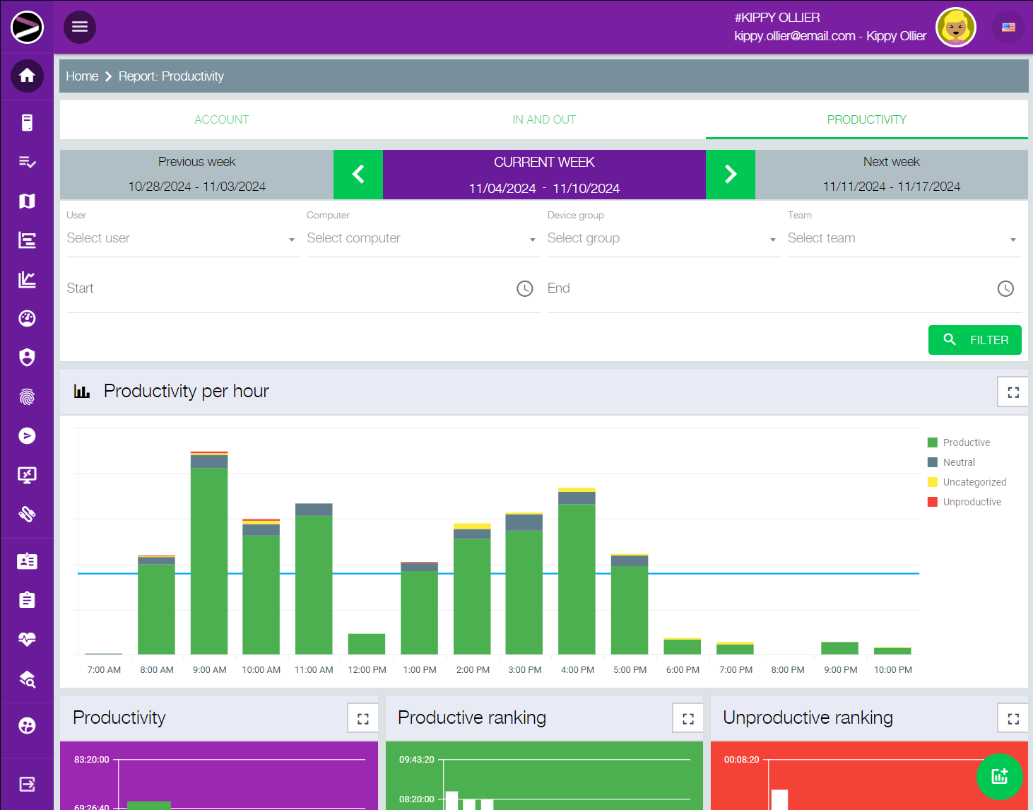This screenshot has height=810, width=1033.
Task: Switch to the Account tab
Action: click(x=221, y=119)
